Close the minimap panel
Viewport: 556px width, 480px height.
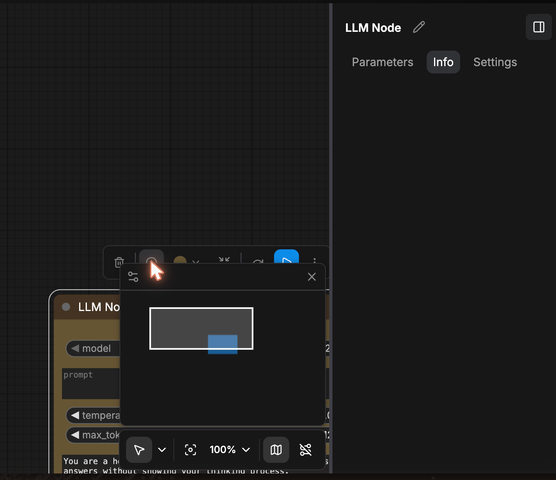coord(312,277)
